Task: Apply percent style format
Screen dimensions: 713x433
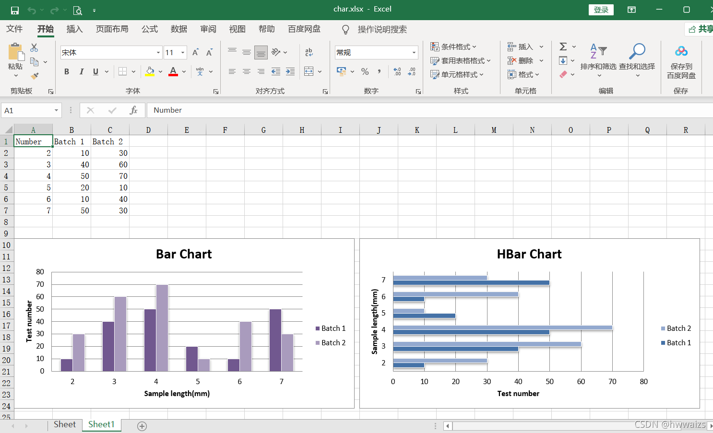Action: click(365, 71)
